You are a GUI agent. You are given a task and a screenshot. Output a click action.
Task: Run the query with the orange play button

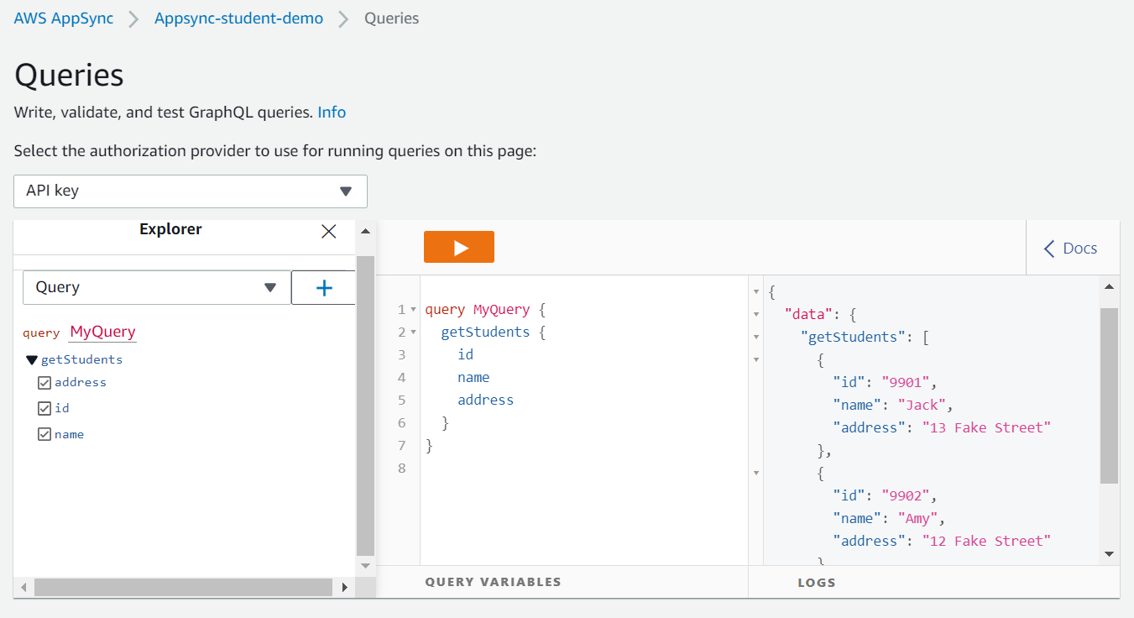tap(458, 246)
